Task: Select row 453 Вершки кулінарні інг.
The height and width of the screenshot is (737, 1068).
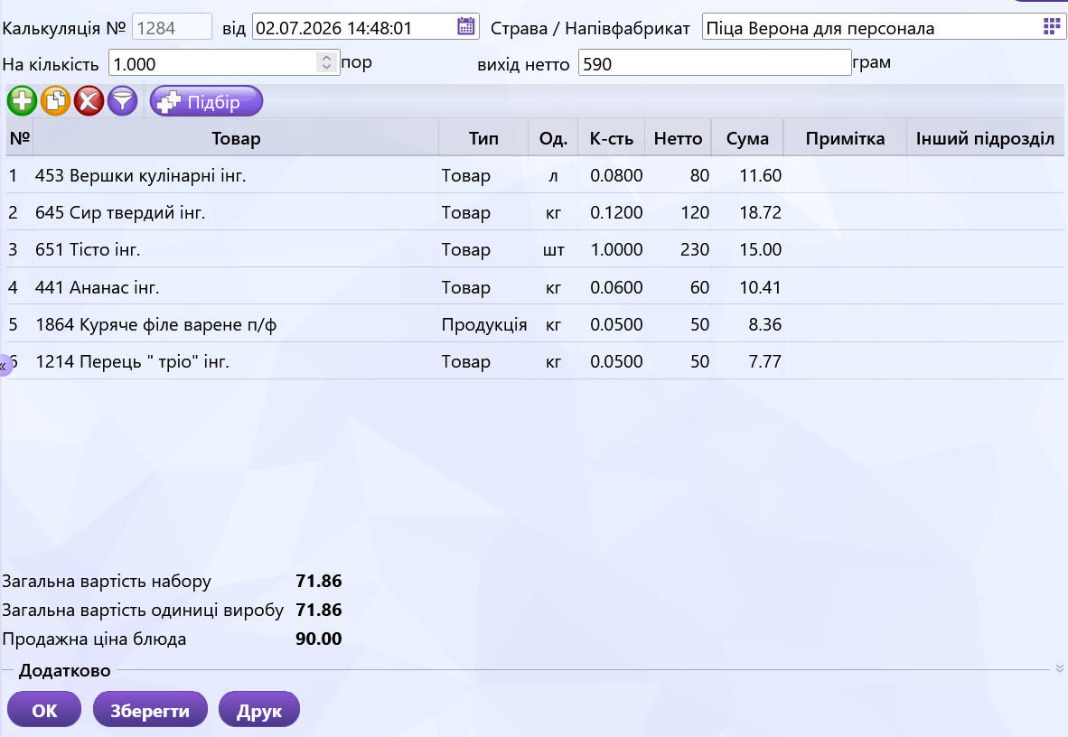Action: pos(535,175)
